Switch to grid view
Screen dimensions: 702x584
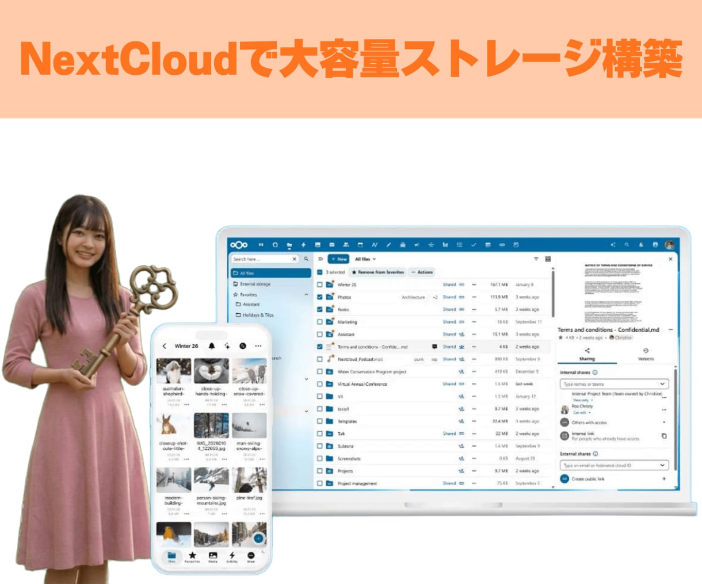coord(548,259)
